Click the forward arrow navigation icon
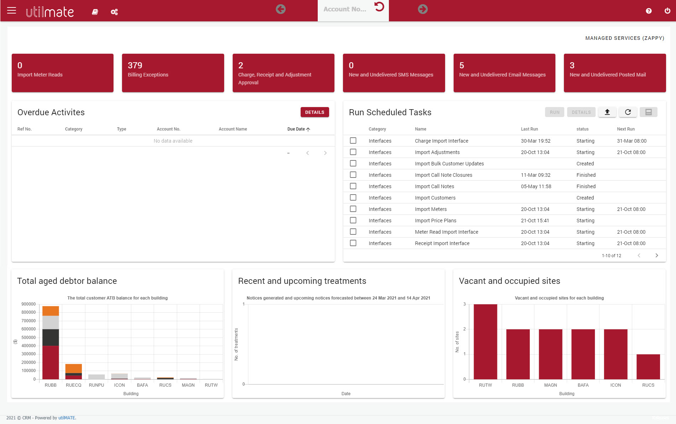This screenshot has height=424, width=676. click(x=422, y=9)
